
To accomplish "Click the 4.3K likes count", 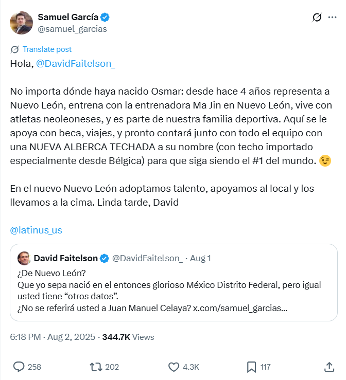I will [191, 367].
